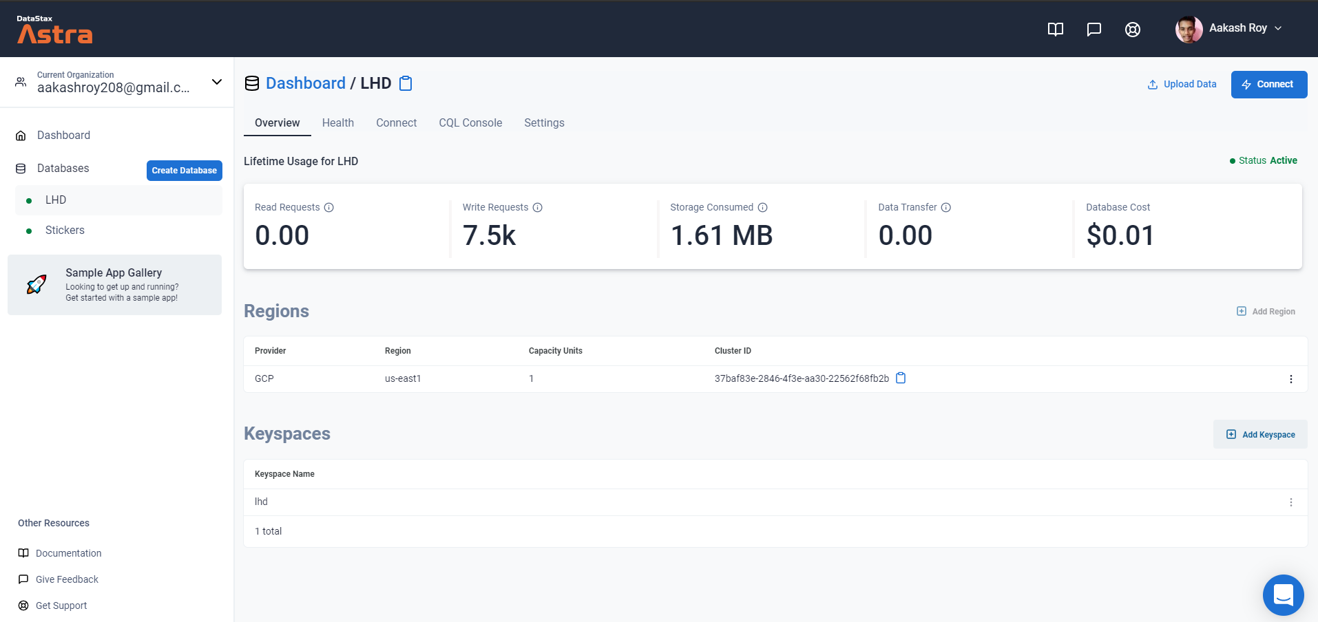Switch to the Overview tab
The image size is (1318, 622).
(278, 123)
